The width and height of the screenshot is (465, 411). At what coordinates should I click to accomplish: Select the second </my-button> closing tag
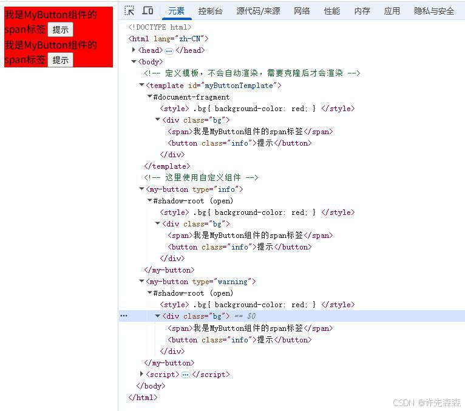[x=169, y=362]
